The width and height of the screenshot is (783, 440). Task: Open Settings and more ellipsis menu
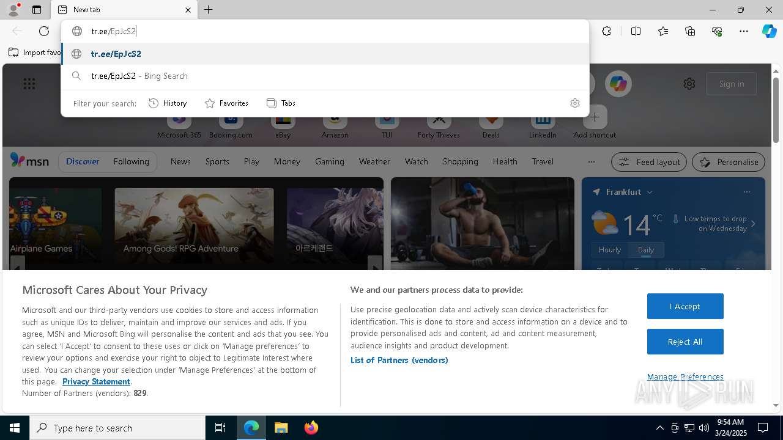(x=744, y=31)
